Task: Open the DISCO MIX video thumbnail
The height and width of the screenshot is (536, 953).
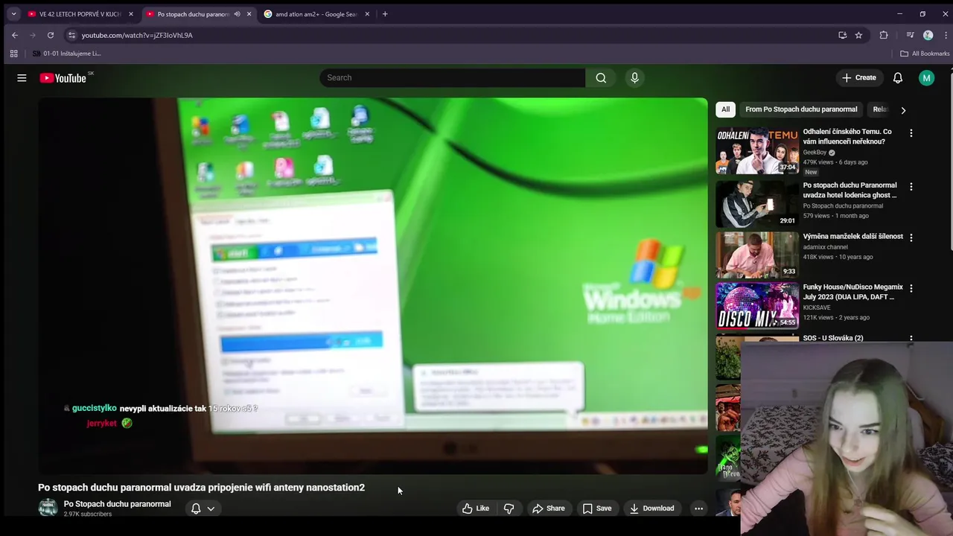Action: click(x=757, y=305)
